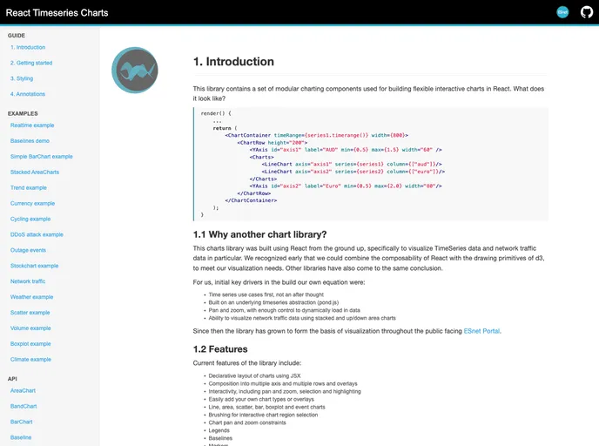Open the Stacked AreaCharts example
Image resolution: width=599 pixels, height=446 pixels.
click(x=35, y=172)
